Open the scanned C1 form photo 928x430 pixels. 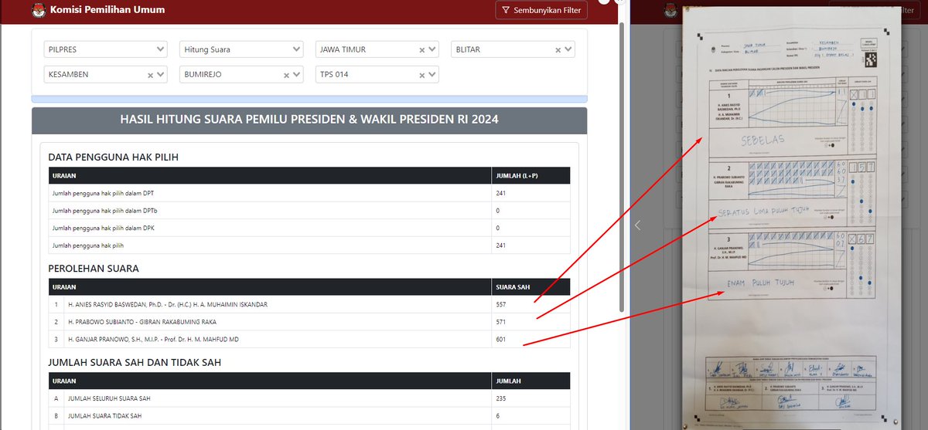click(793, 218)
